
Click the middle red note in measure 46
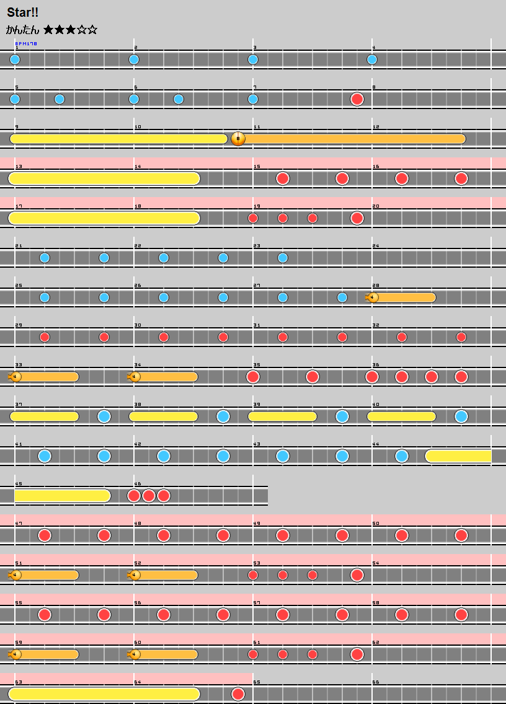149,496
